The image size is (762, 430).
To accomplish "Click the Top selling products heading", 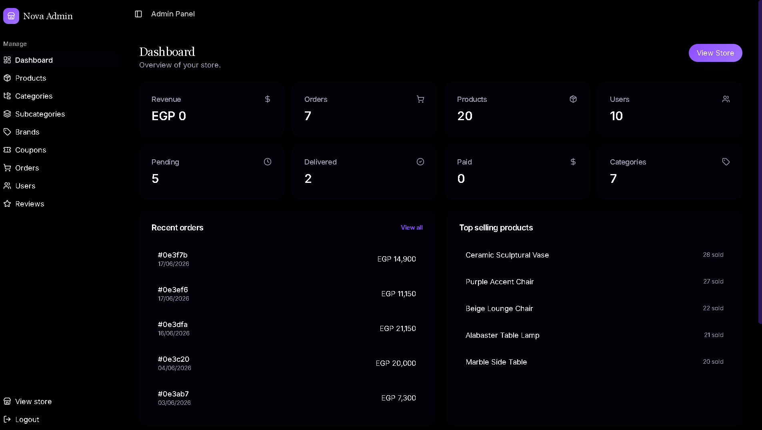I will coord(496,228).
